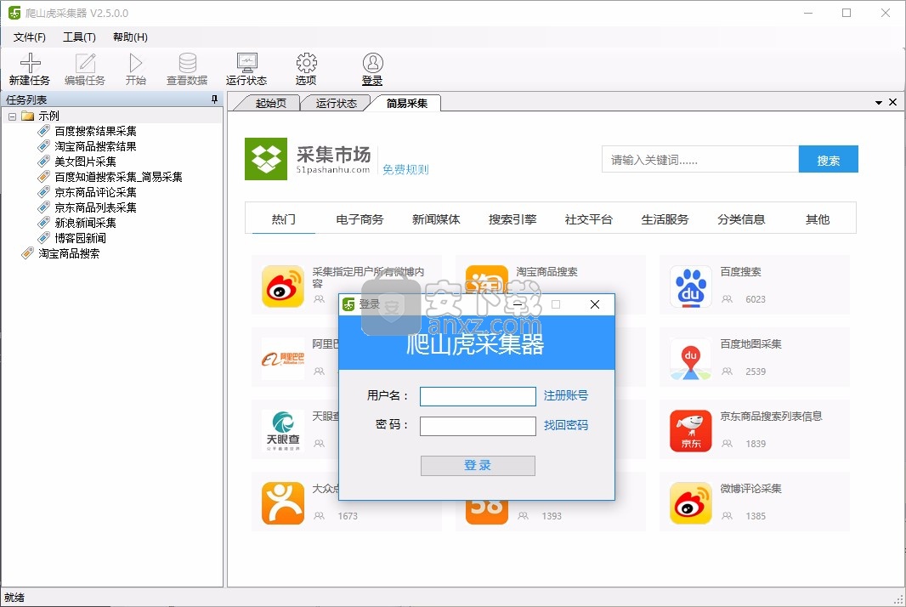Select 美女图片采集 in task tree
The image size is (906, 607).
[x=85, y=162]
